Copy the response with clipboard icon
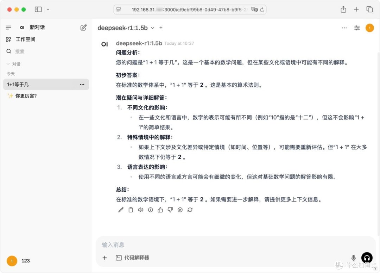The image size is (380, 273). click(131, 210)
